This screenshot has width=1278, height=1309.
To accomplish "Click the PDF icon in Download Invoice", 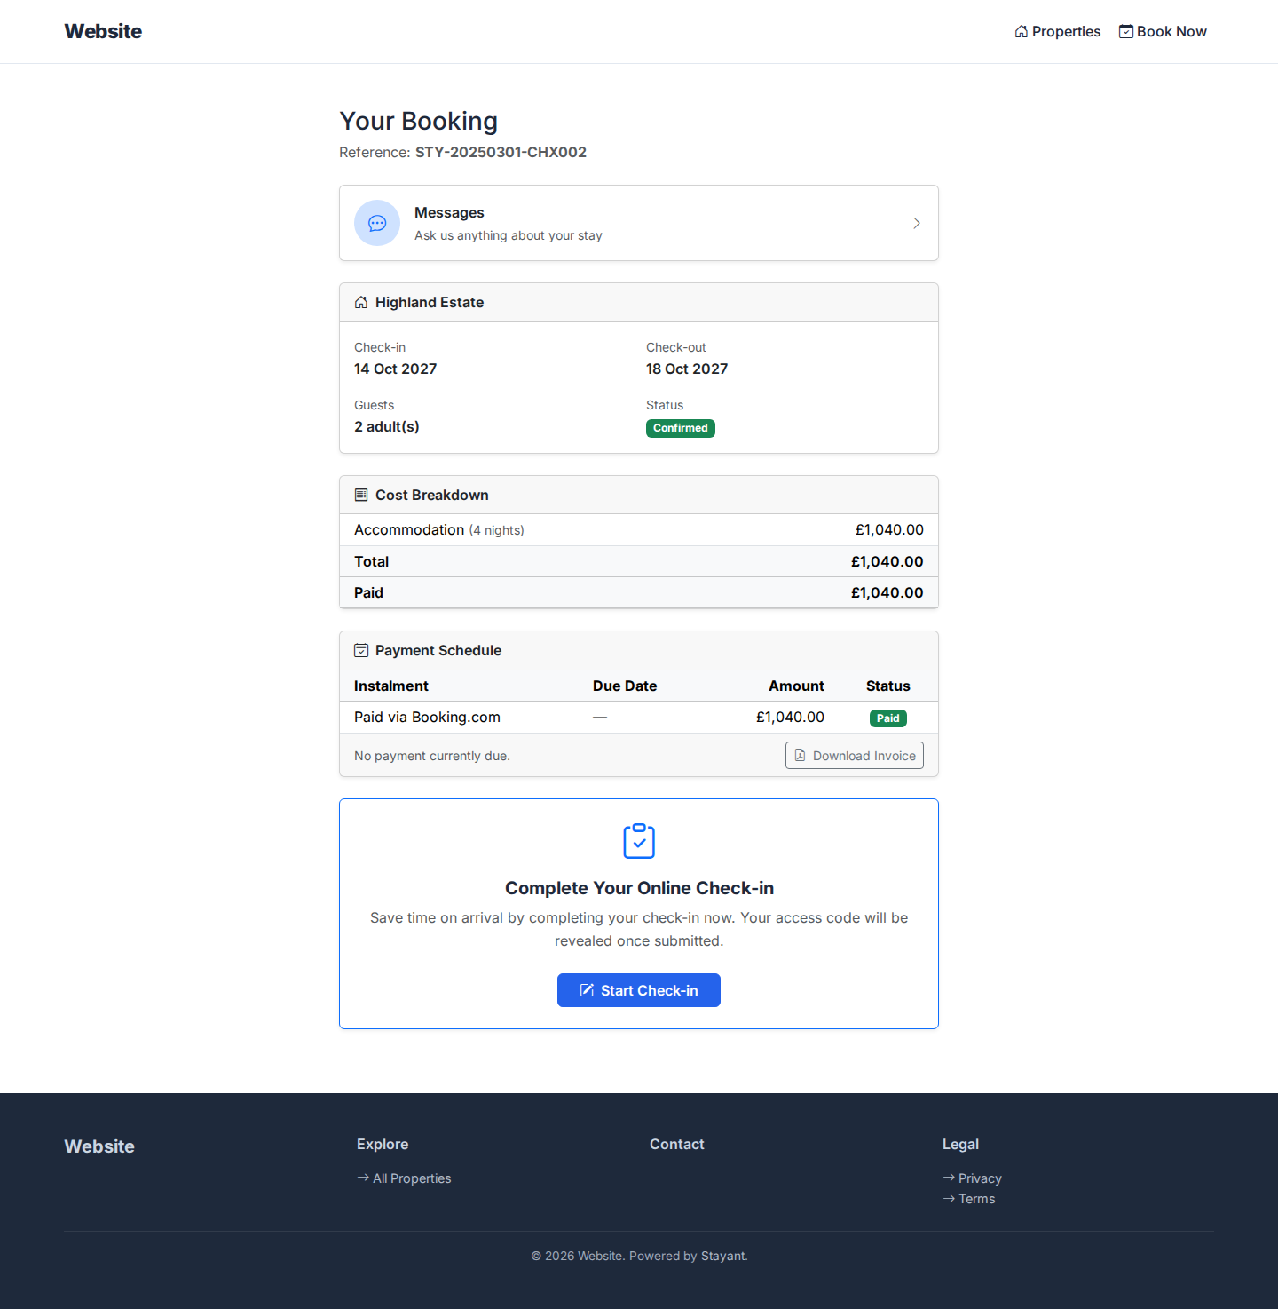I will [x=800, y=755].
